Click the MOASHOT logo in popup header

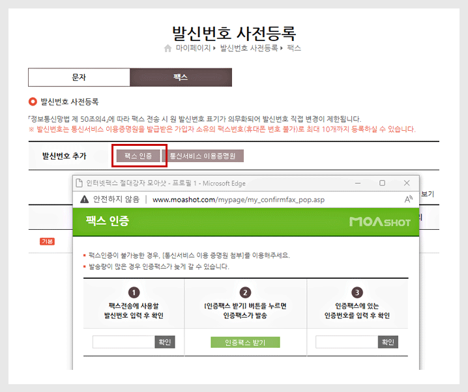(380, 222)
